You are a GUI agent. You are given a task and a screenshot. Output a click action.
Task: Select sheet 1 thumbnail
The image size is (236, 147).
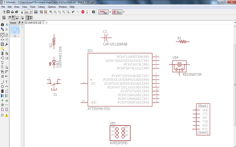click(15, 31)
